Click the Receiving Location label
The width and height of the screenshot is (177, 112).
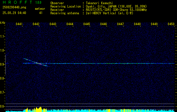click(66, 7)
